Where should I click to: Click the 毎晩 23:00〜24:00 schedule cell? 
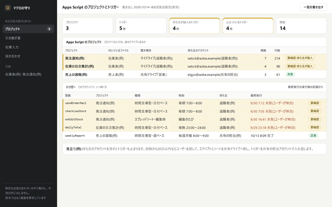pos(192,128)
